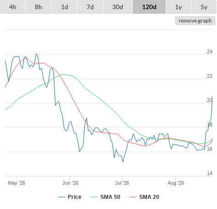Choose the 1d range tab
The height and width of the screenshot is (209, 217).
coord(65,7)
